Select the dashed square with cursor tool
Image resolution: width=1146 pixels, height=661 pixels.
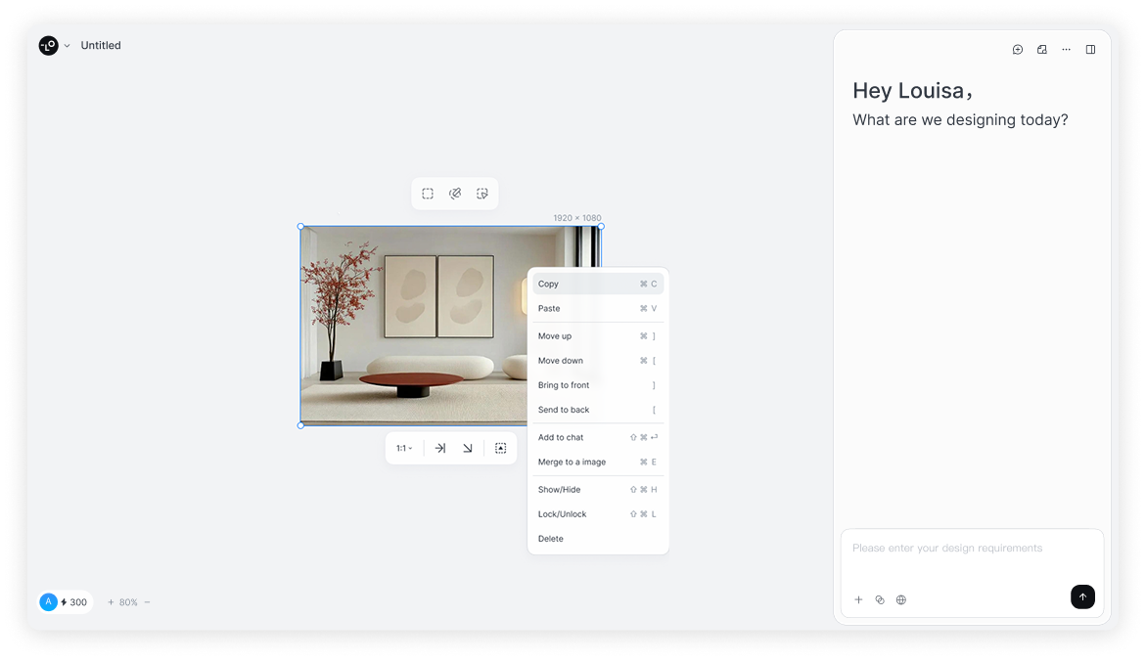(x=482, y=194)
